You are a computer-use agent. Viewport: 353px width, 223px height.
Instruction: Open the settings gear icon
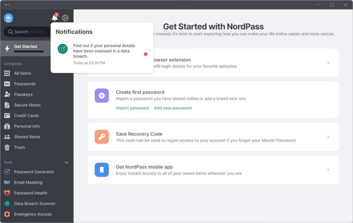65,18
